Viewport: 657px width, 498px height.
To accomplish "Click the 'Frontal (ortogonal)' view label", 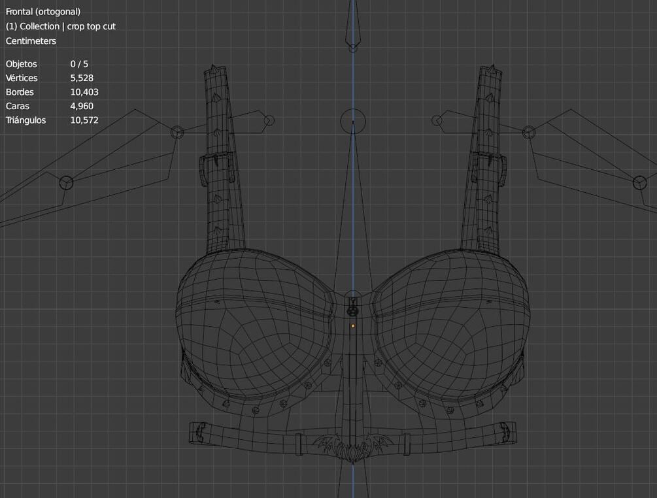I will pos(42,12).
